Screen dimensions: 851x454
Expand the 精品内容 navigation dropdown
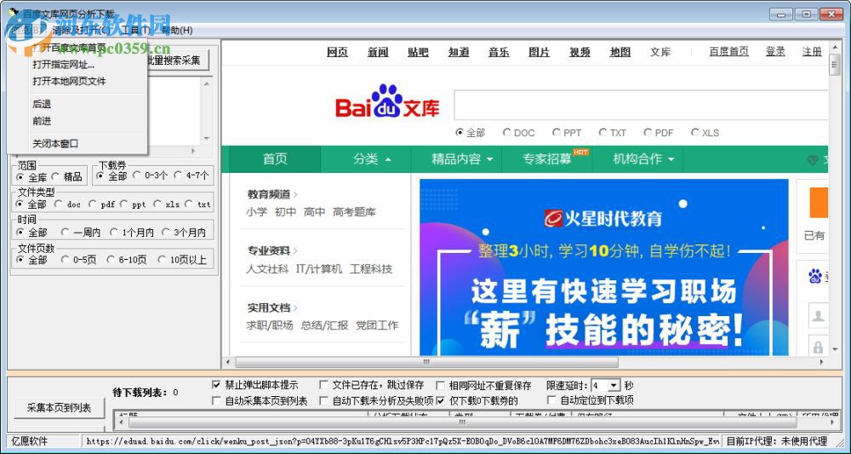point(462,159)
